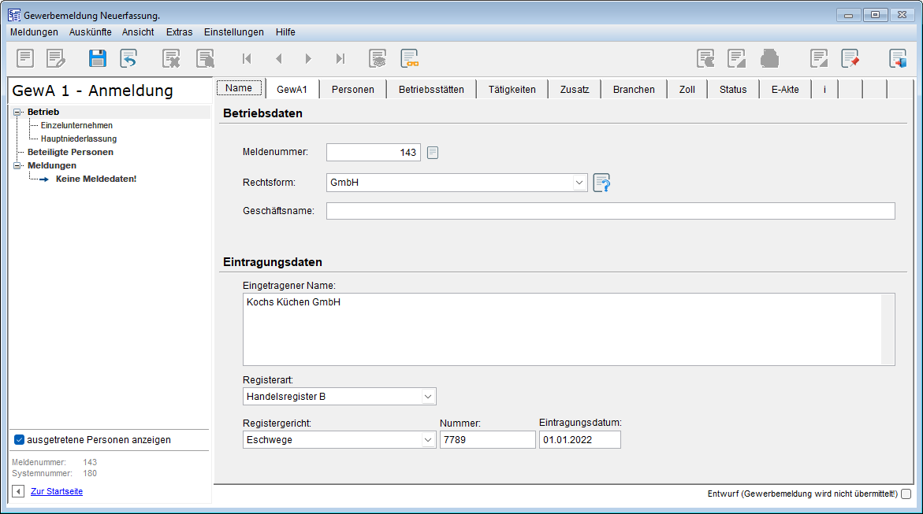This screenshot has width=923, height=514.
Task: Enable the Entwurf draft checkbox
Action: pos(906,494)
